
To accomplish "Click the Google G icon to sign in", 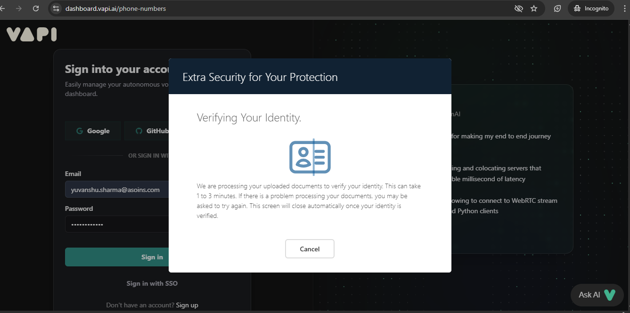I will click(80, 130).
